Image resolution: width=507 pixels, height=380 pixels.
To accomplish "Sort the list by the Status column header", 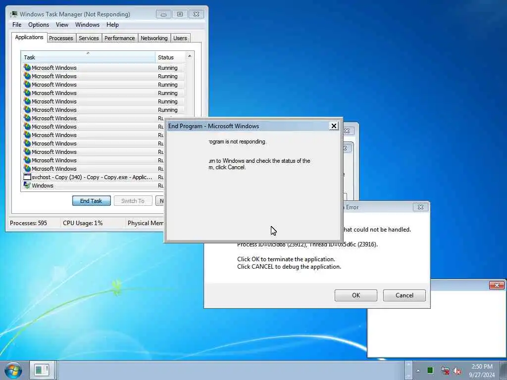I will 170,57.
